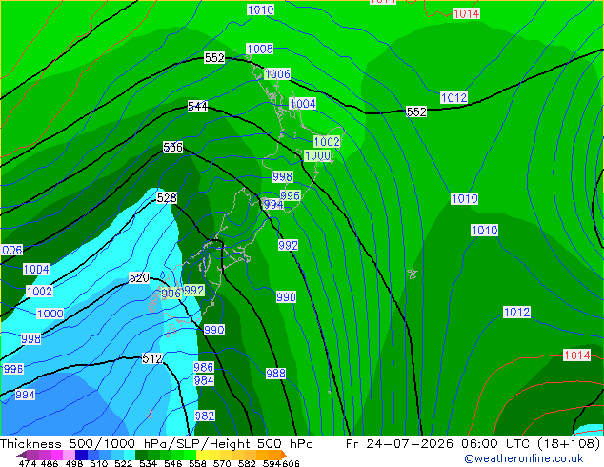604x467 pixels.
Task: Click the '528' height contour label
Action: tap(167, 197)
